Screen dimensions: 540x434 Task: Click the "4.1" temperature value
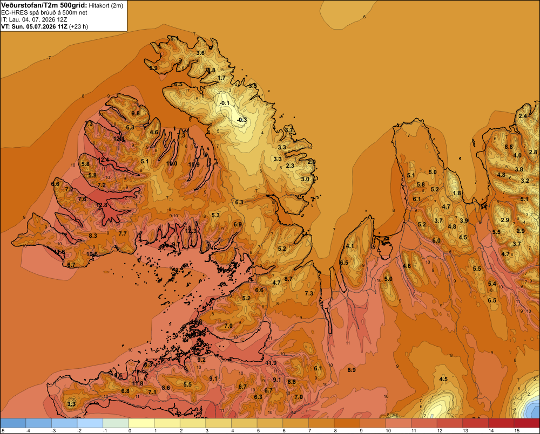point(350,246)
